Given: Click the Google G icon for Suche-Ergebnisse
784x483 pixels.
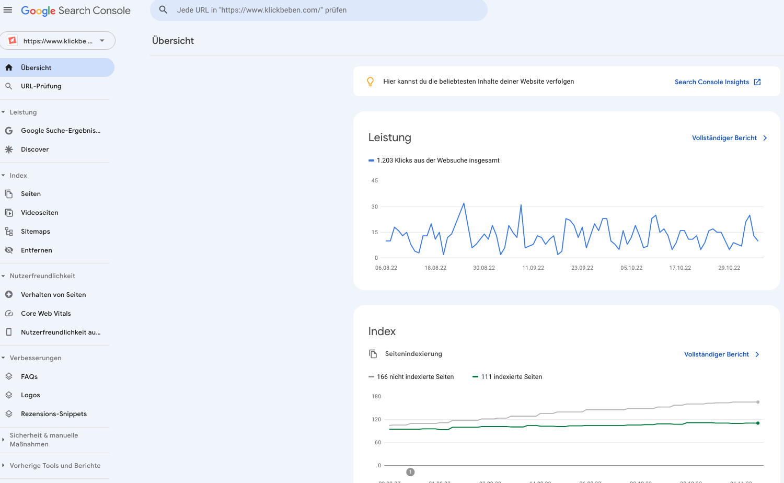Looking at the screenshot, I should [9, 131].
